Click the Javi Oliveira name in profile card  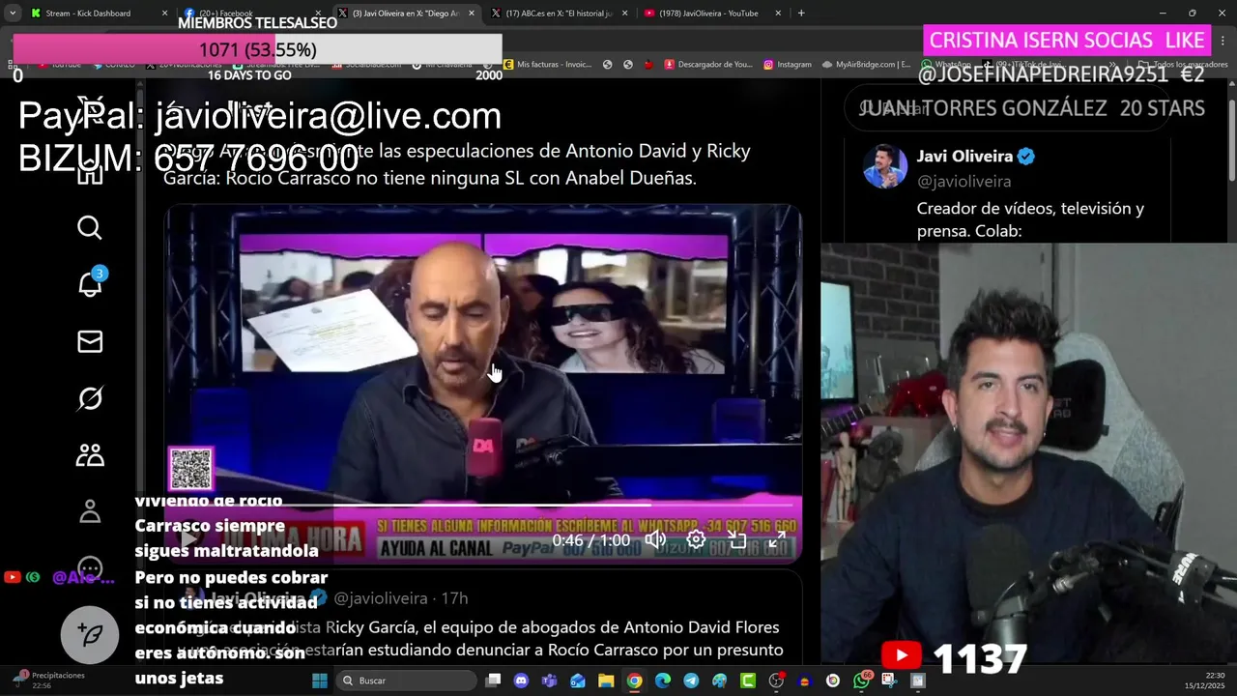[964, 157]
